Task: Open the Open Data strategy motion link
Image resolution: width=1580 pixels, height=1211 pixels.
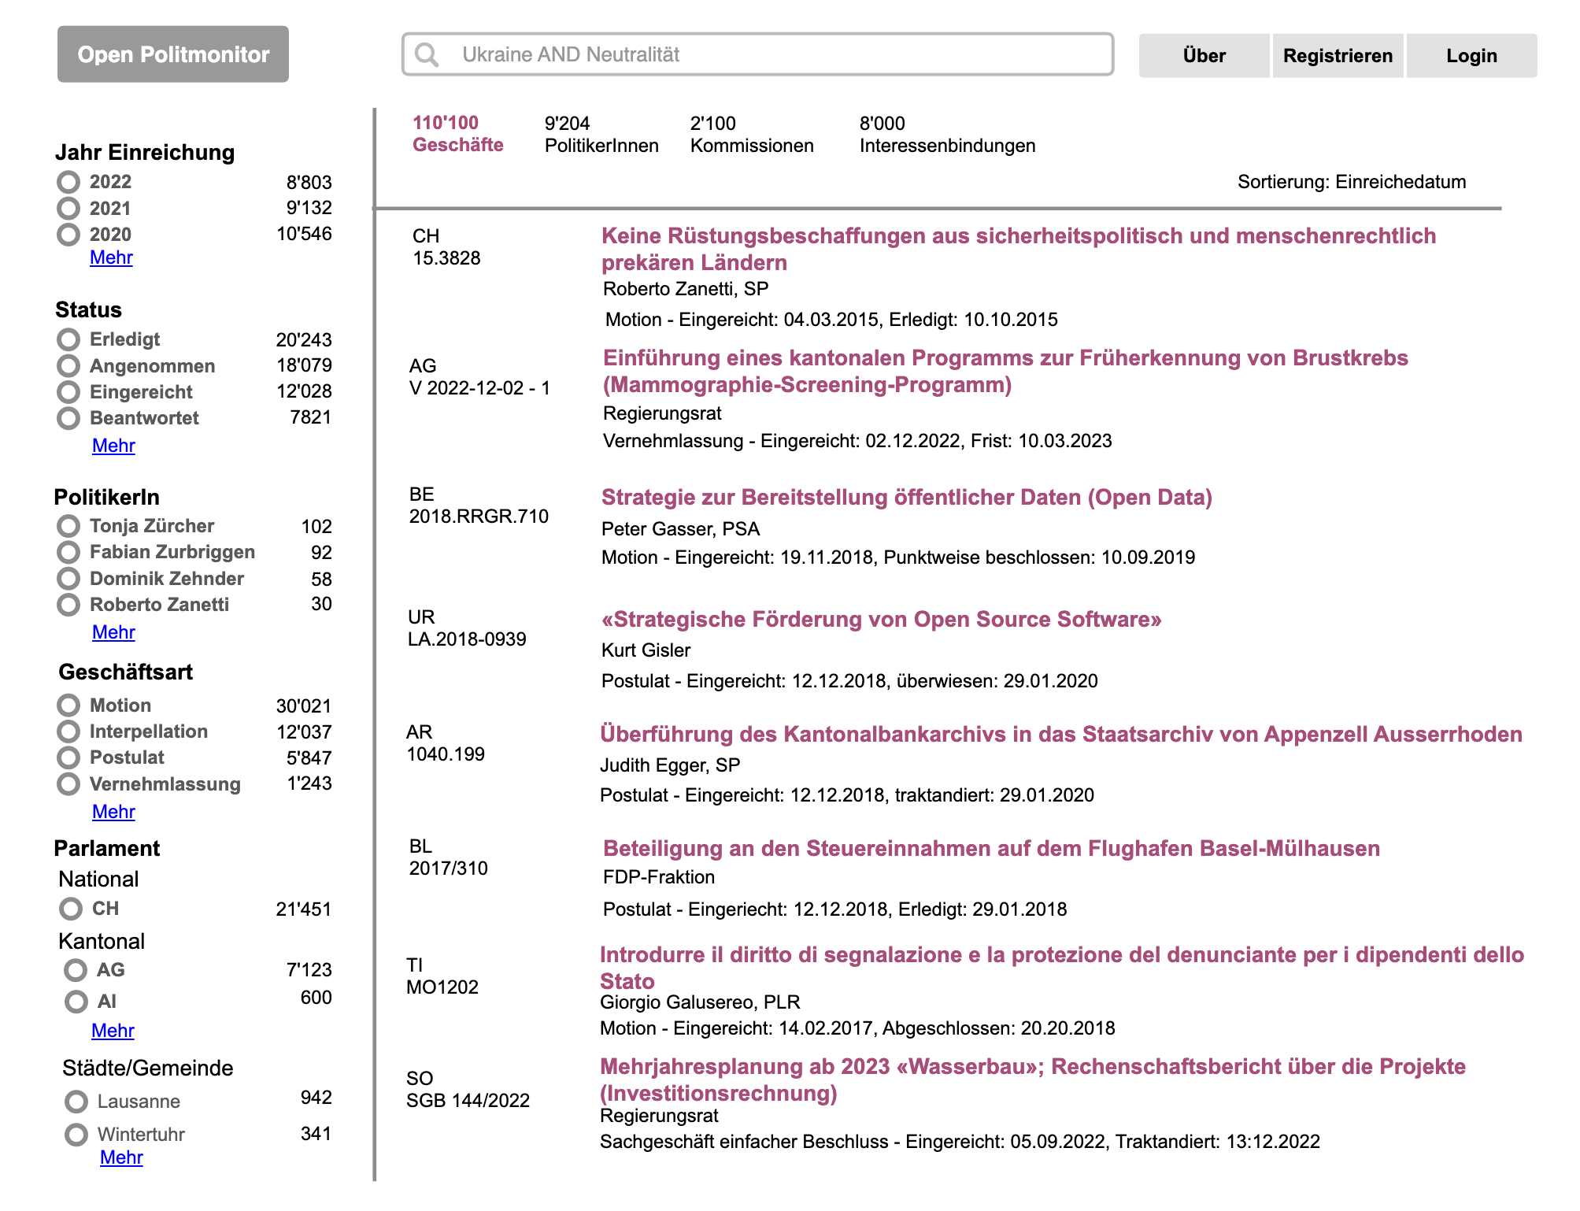Action: [x=906, y=498]
